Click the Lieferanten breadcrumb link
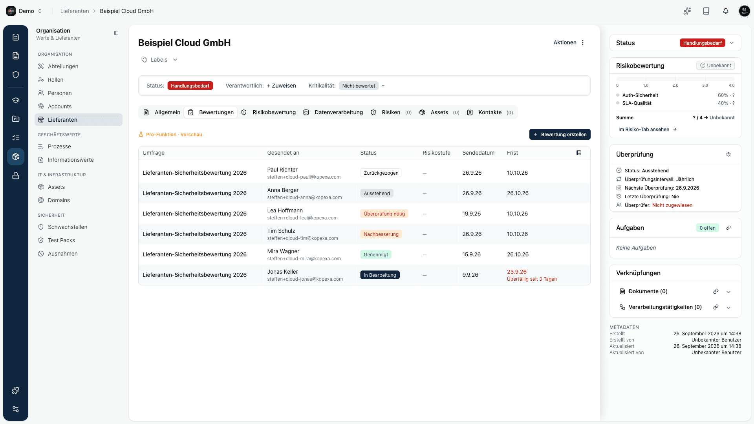 75,11
